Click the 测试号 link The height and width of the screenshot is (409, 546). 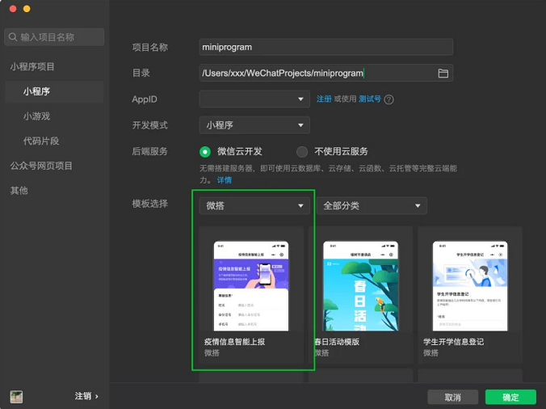pos(370,99)
